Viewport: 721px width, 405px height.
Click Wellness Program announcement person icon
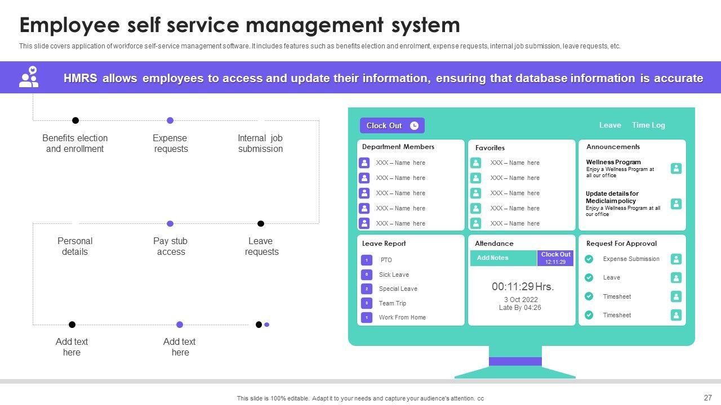click(676, 168)
